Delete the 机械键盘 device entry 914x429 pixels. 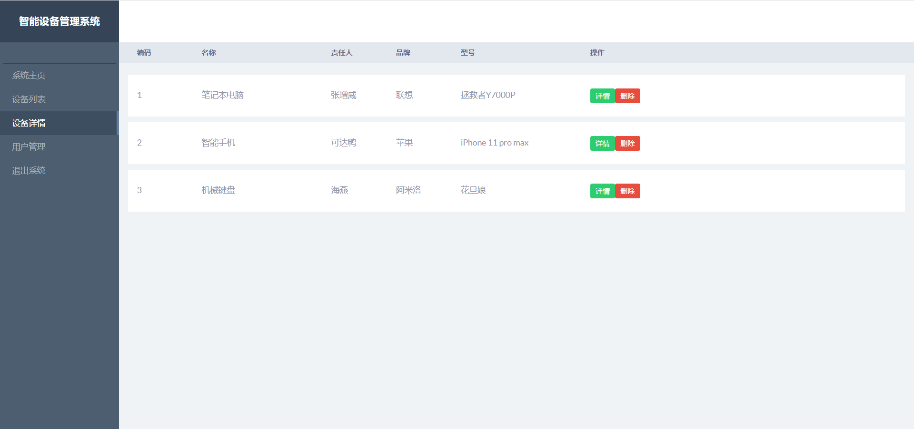(x=627, y=191)
